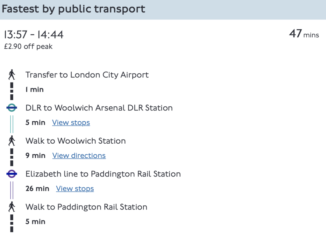The height and width of the screenshot is (236, 326).
Task: Click the DLR roundel icon
Action: [x=12, y=108]
